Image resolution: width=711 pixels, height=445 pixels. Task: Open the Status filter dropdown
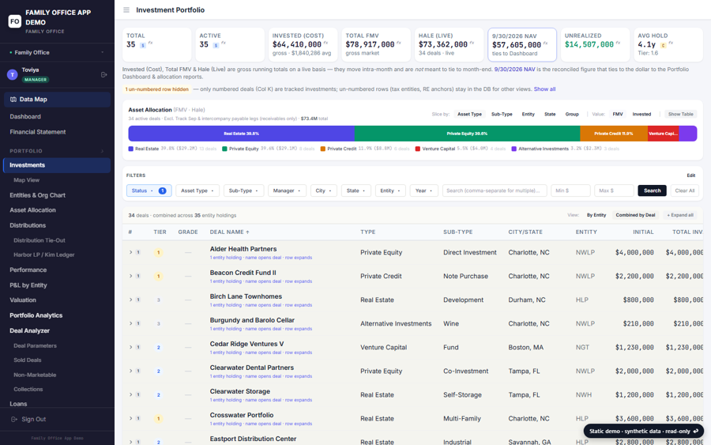[149, 190]
